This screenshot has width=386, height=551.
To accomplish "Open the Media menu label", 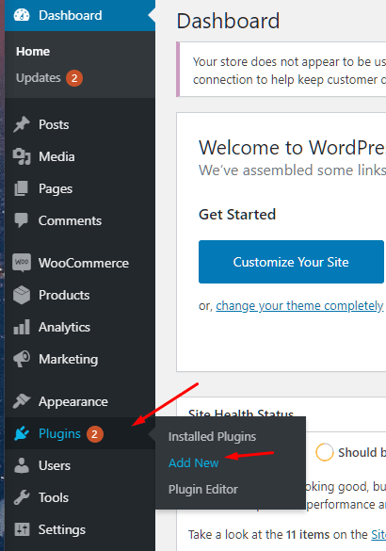I will point(56,156).
